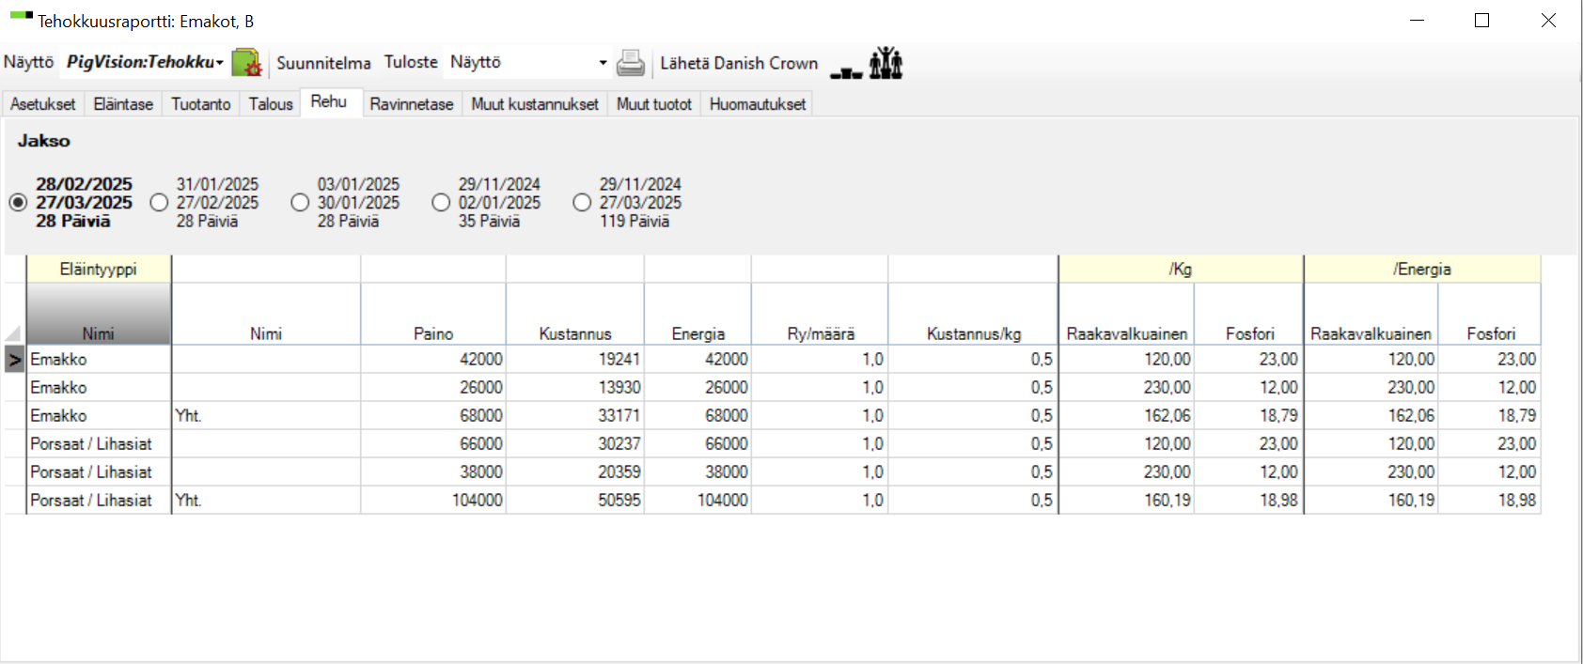Click Kustannus cell 13930
This screenshot has height=664, width=1583.
[575, 387]
